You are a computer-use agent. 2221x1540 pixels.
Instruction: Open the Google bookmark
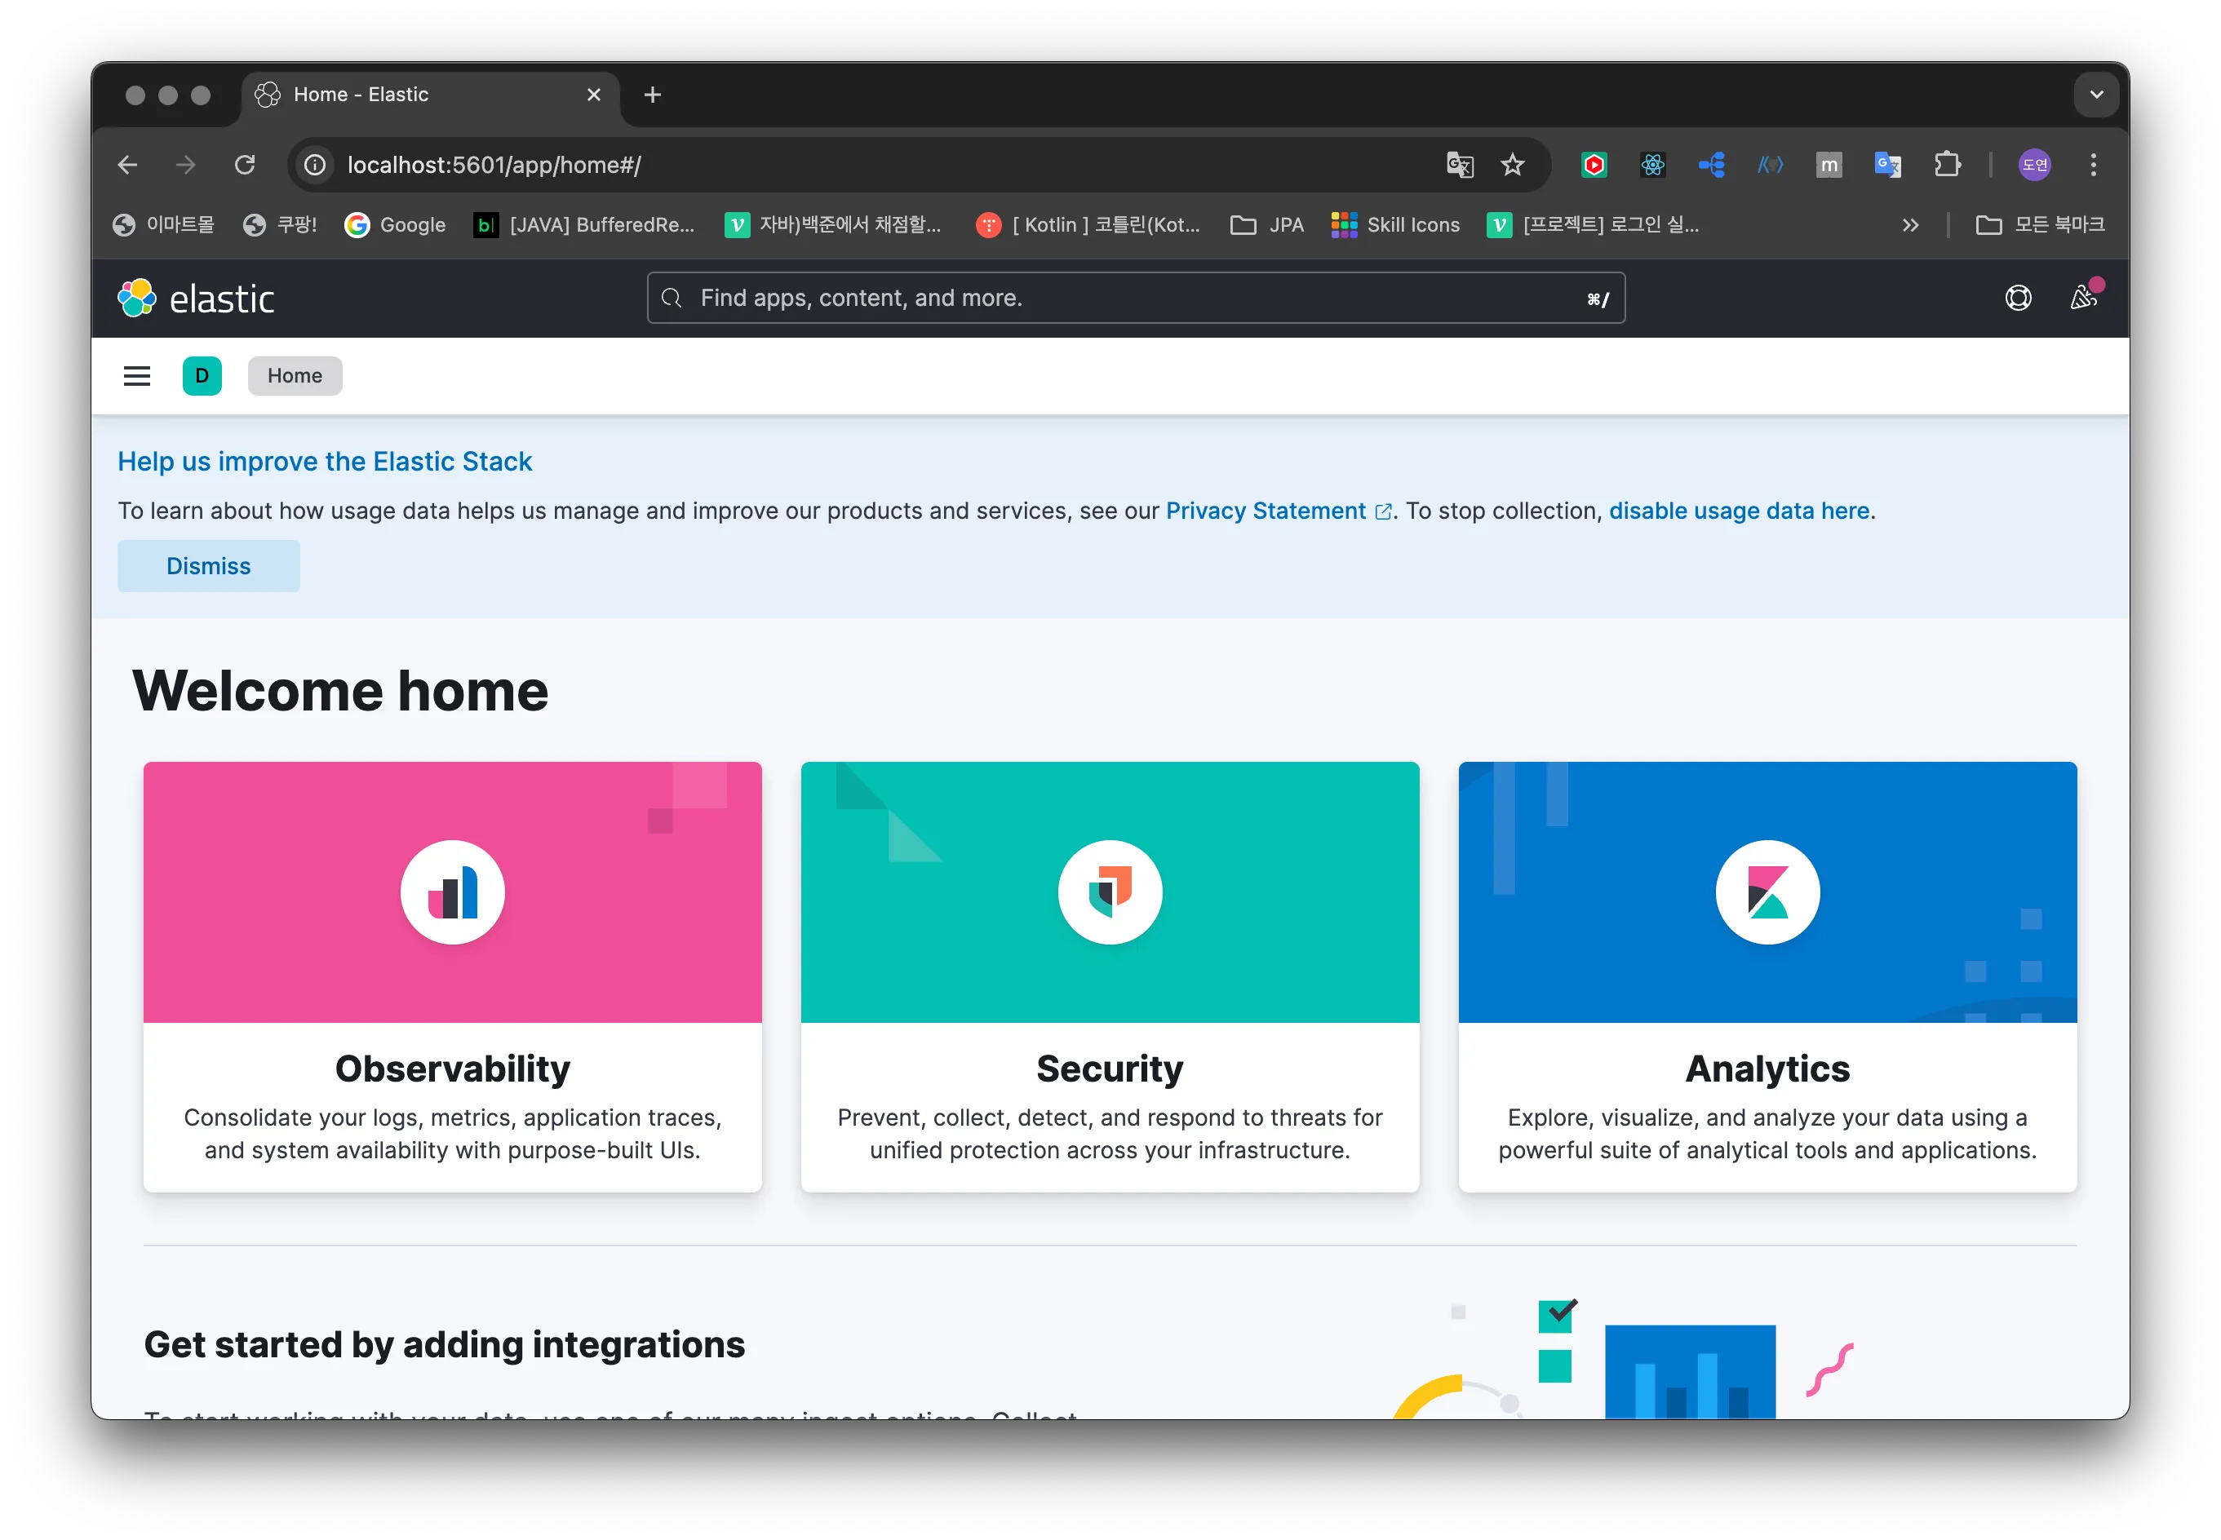click(396, 225)
